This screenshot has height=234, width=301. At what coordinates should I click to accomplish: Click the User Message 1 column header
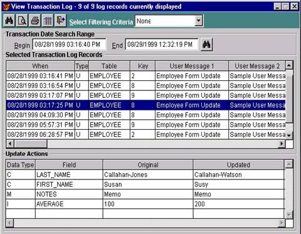[192, 66]
